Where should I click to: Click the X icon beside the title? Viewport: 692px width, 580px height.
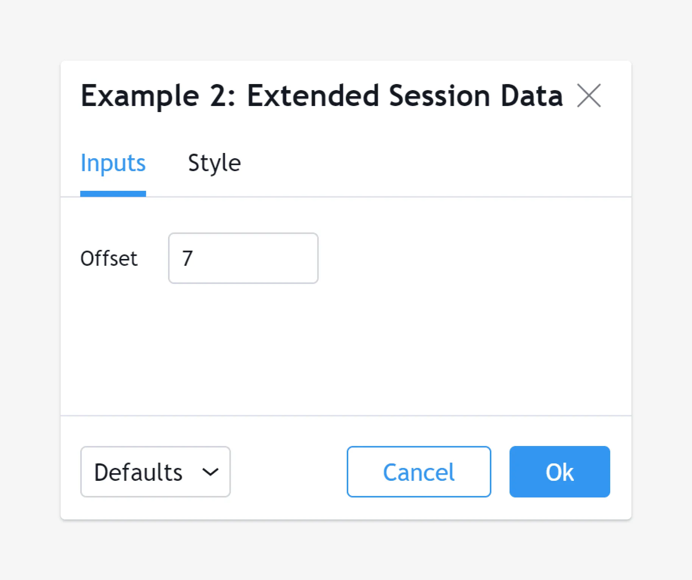tap(589, 95)
